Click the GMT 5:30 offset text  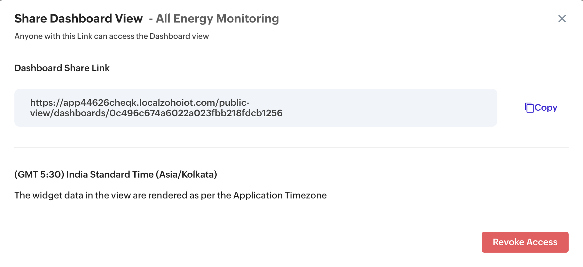coord(39,174)
